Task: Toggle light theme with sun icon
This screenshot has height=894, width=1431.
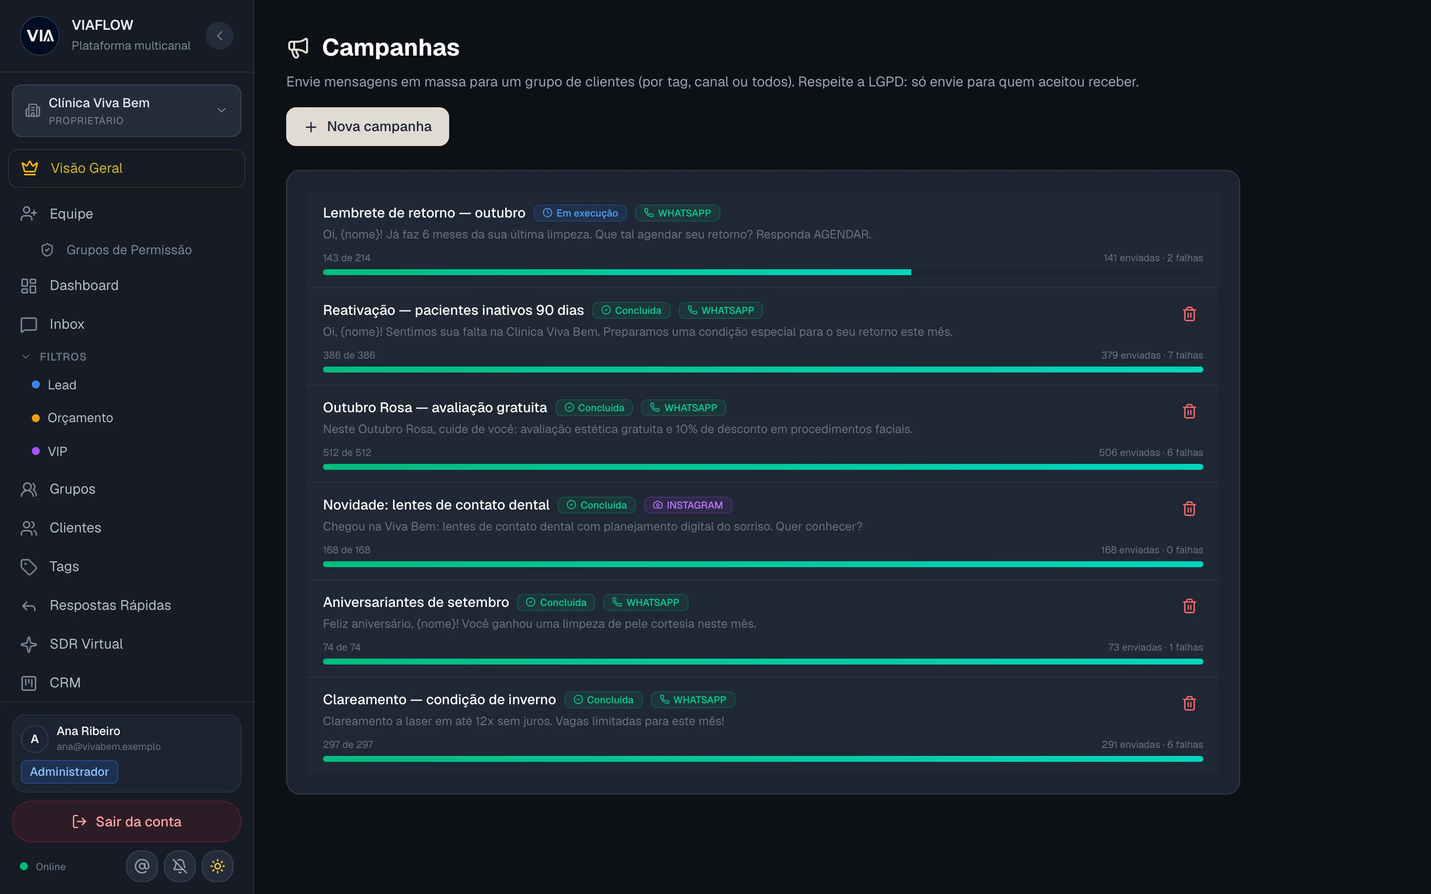Action: pos(218,866)
